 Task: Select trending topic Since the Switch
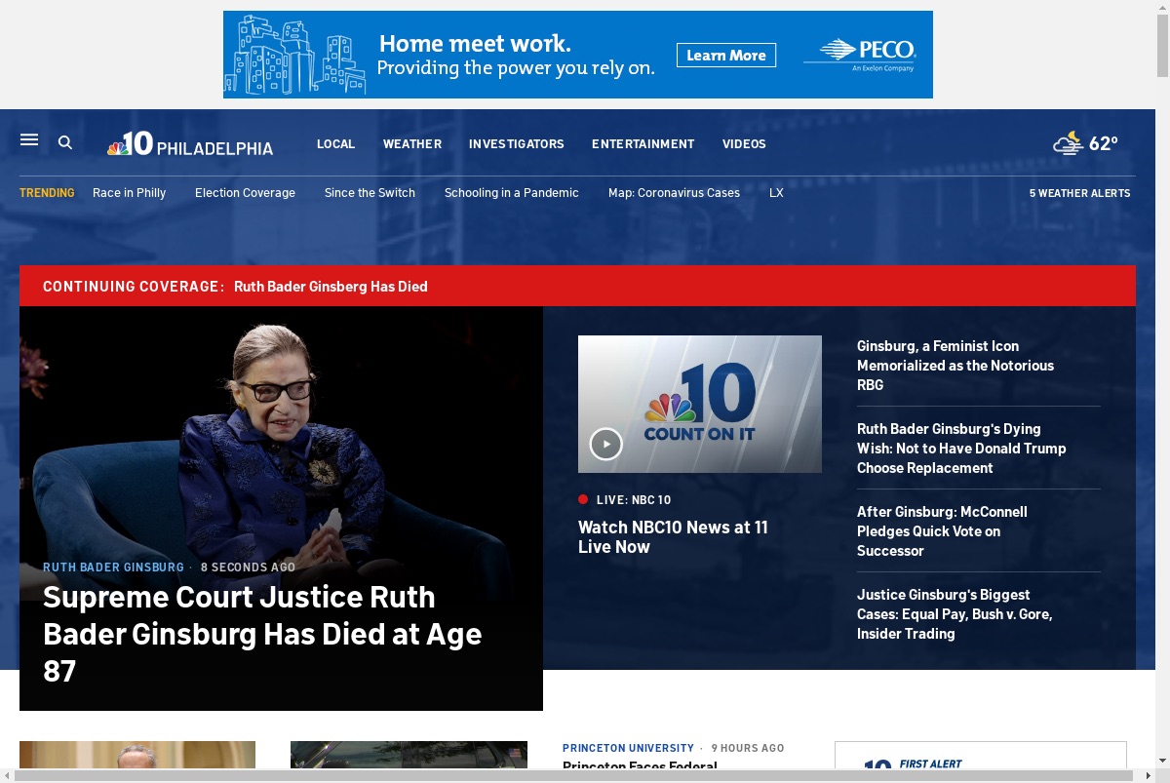[370, 193]
